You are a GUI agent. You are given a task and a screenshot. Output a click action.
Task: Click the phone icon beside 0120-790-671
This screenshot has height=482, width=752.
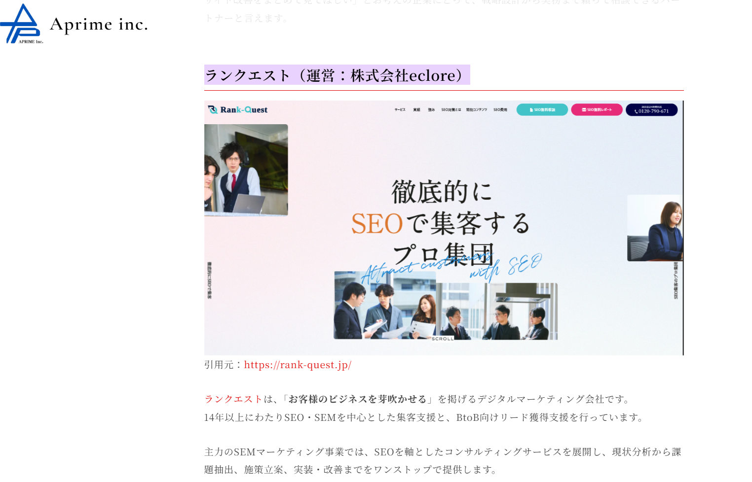point(636,112)
